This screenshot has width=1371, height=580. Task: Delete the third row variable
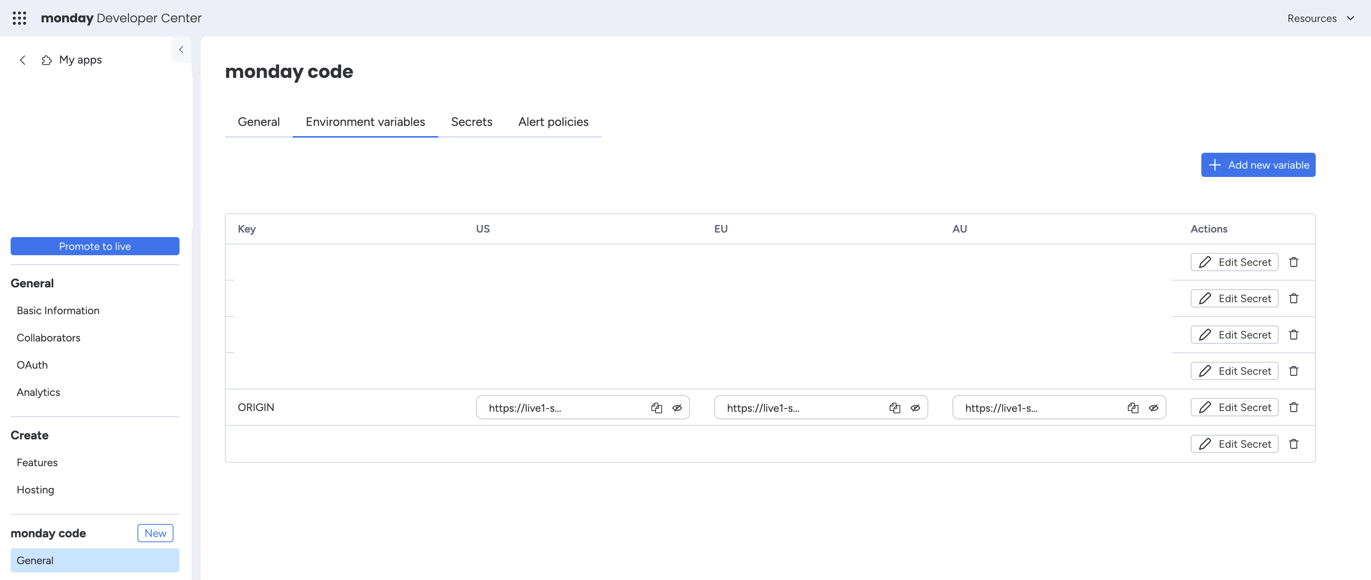[x=1294, y=335]
